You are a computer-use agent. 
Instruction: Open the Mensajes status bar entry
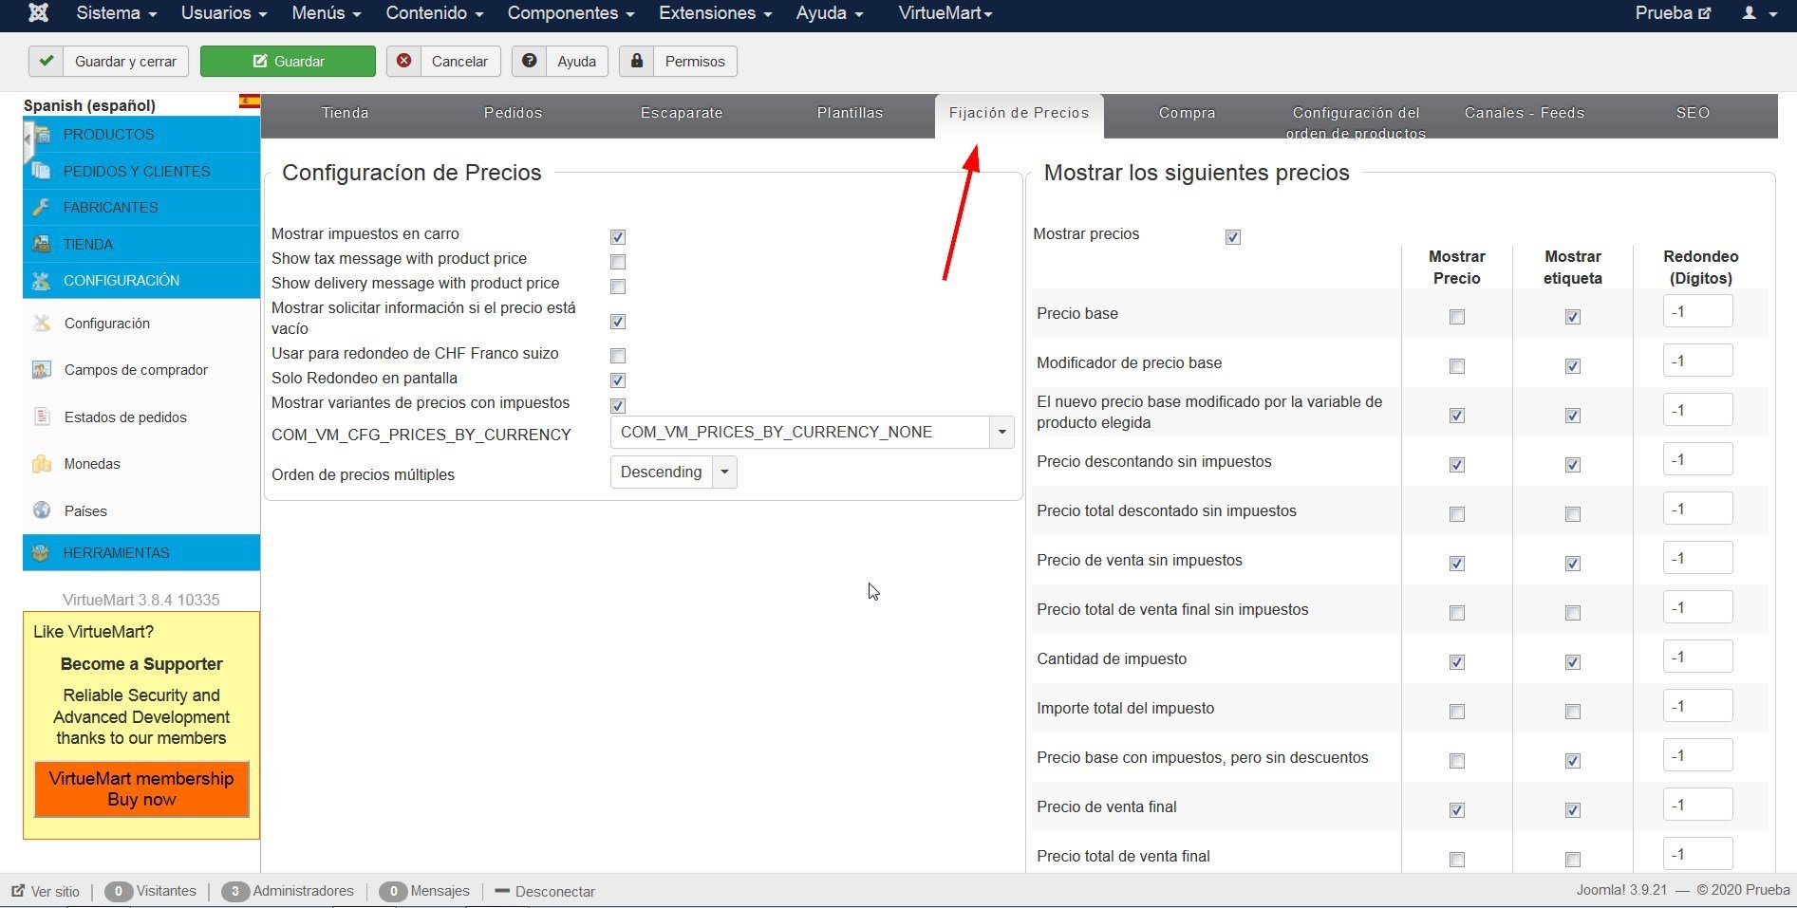tap(424, 891)
